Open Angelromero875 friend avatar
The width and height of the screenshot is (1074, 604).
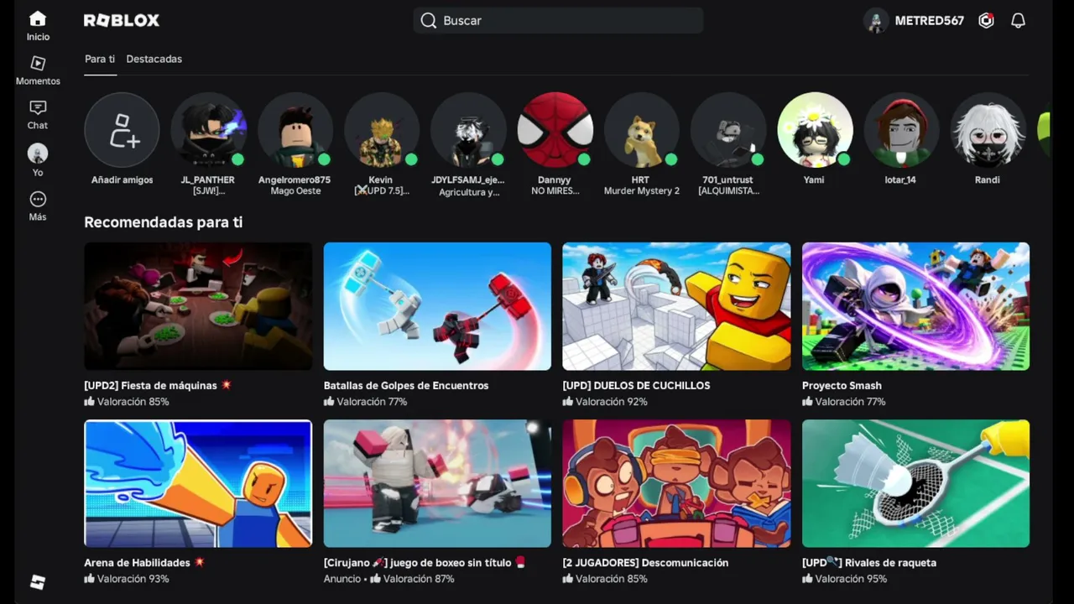click(x=295, y=130)
